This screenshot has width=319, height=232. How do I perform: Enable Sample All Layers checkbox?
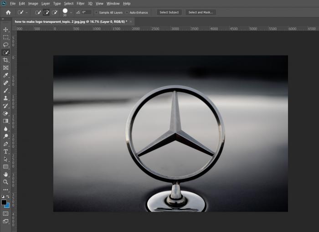click(97, 13)
